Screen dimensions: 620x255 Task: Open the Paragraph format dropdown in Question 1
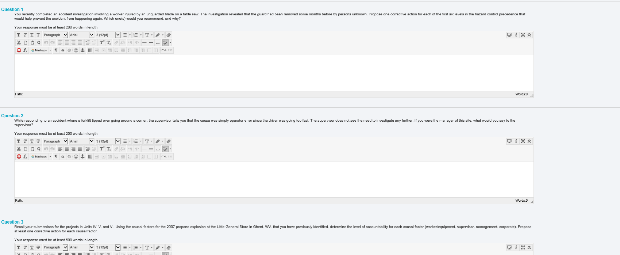55,35
